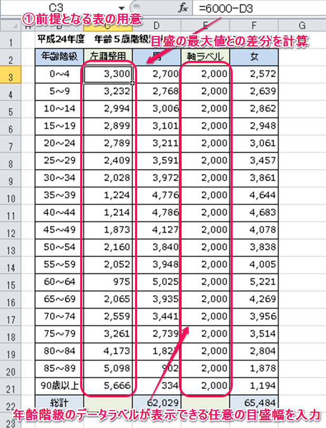Select column F header
Screen dimensions: 326x428
click(x=255, y=25)
